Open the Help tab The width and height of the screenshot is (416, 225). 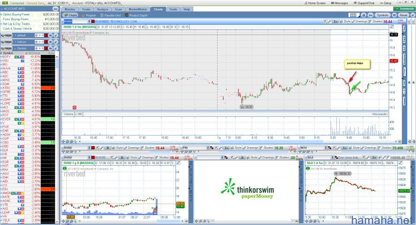[x=187, y=9]
